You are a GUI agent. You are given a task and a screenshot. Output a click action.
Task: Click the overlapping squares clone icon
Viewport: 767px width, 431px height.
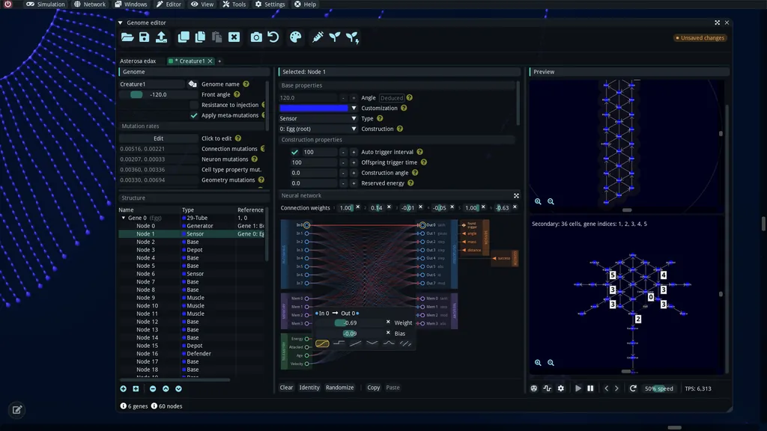[184, 37]
